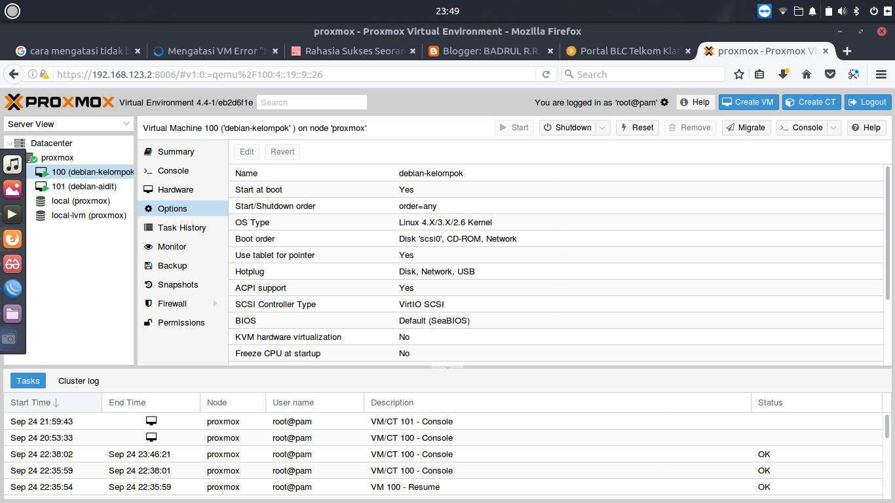Image resolution: width=895 pixels, height=503 pixels.
Task: Click the Create VM button
Action: [x=748, y=102]
